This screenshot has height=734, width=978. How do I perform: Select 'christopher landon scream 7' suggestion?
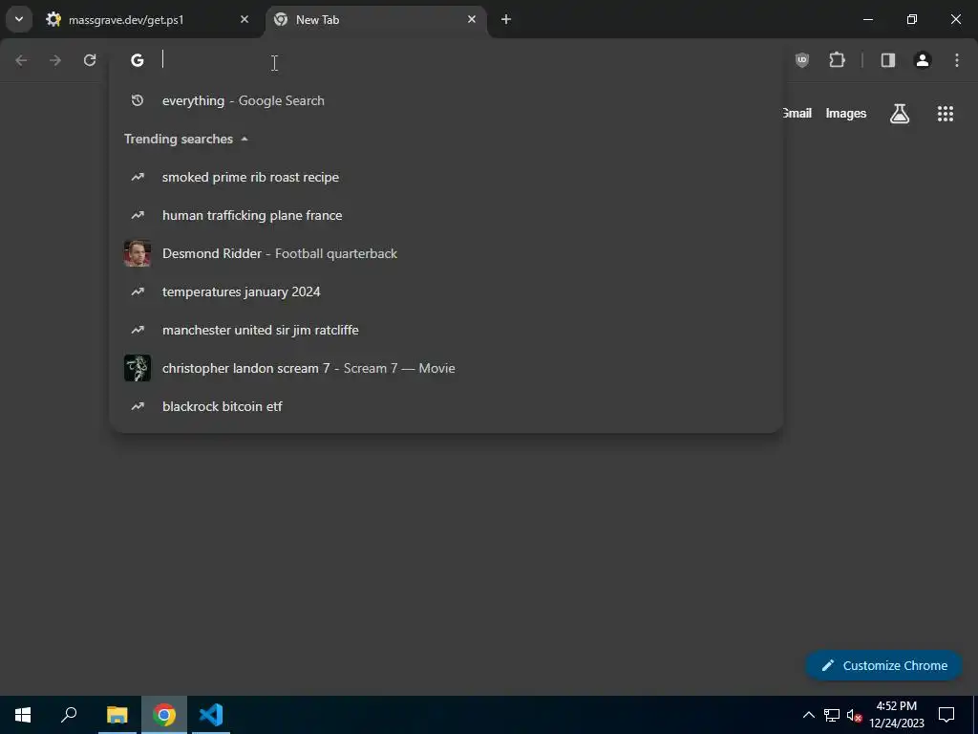446,368
